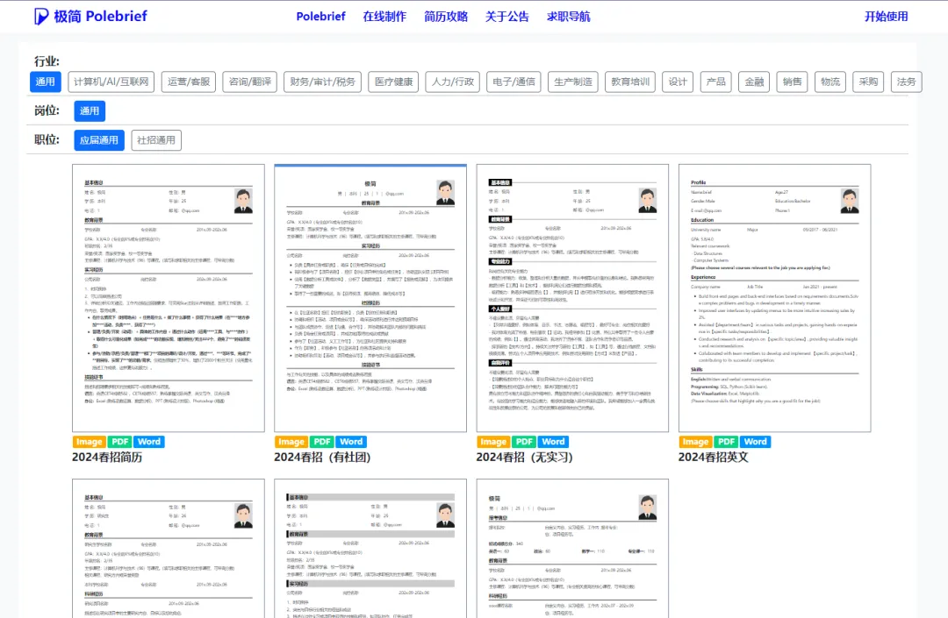Open the 求职导航 menu item
The image size is (948, 618).
point(570,16)
